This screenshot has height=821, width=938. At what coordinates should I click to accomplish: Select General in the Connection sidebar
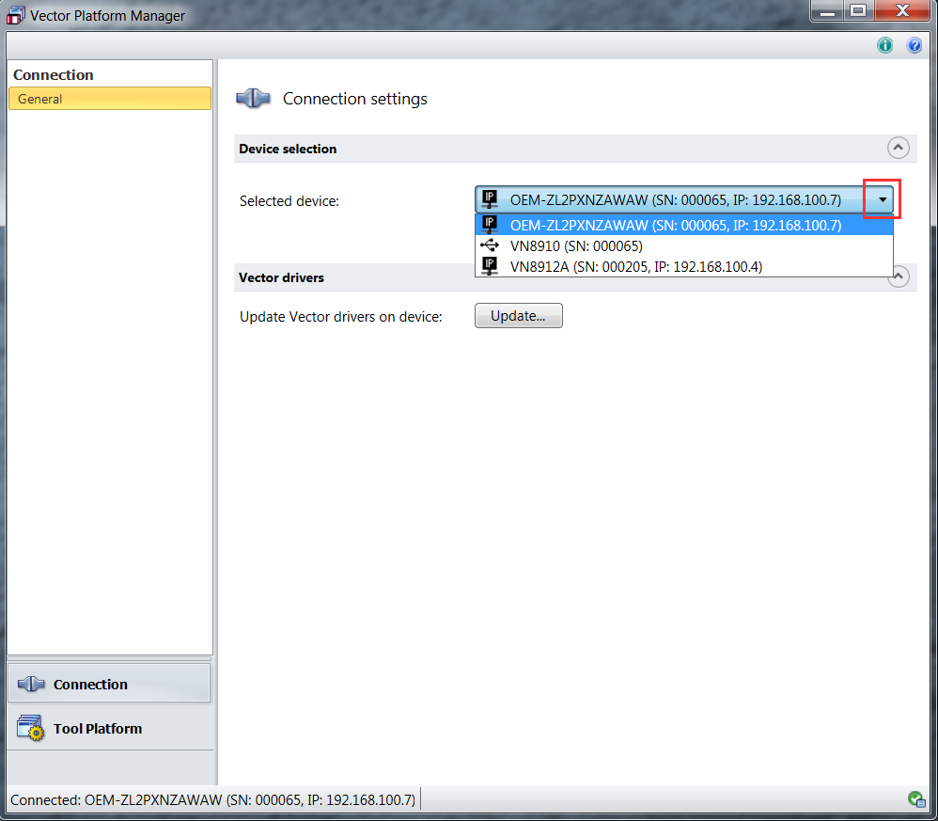click(x=109, y=99)
